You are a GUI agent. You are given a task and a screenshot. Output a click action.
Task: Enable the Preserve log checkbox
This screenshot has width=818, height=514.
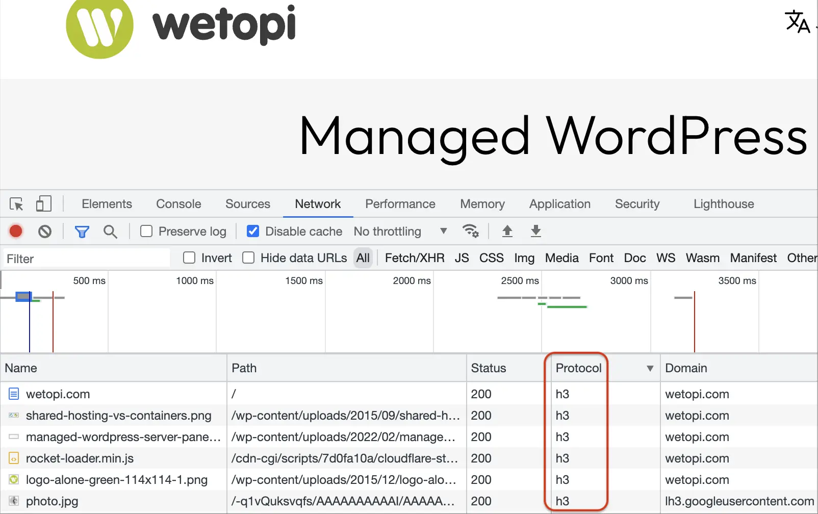point(146,232)
